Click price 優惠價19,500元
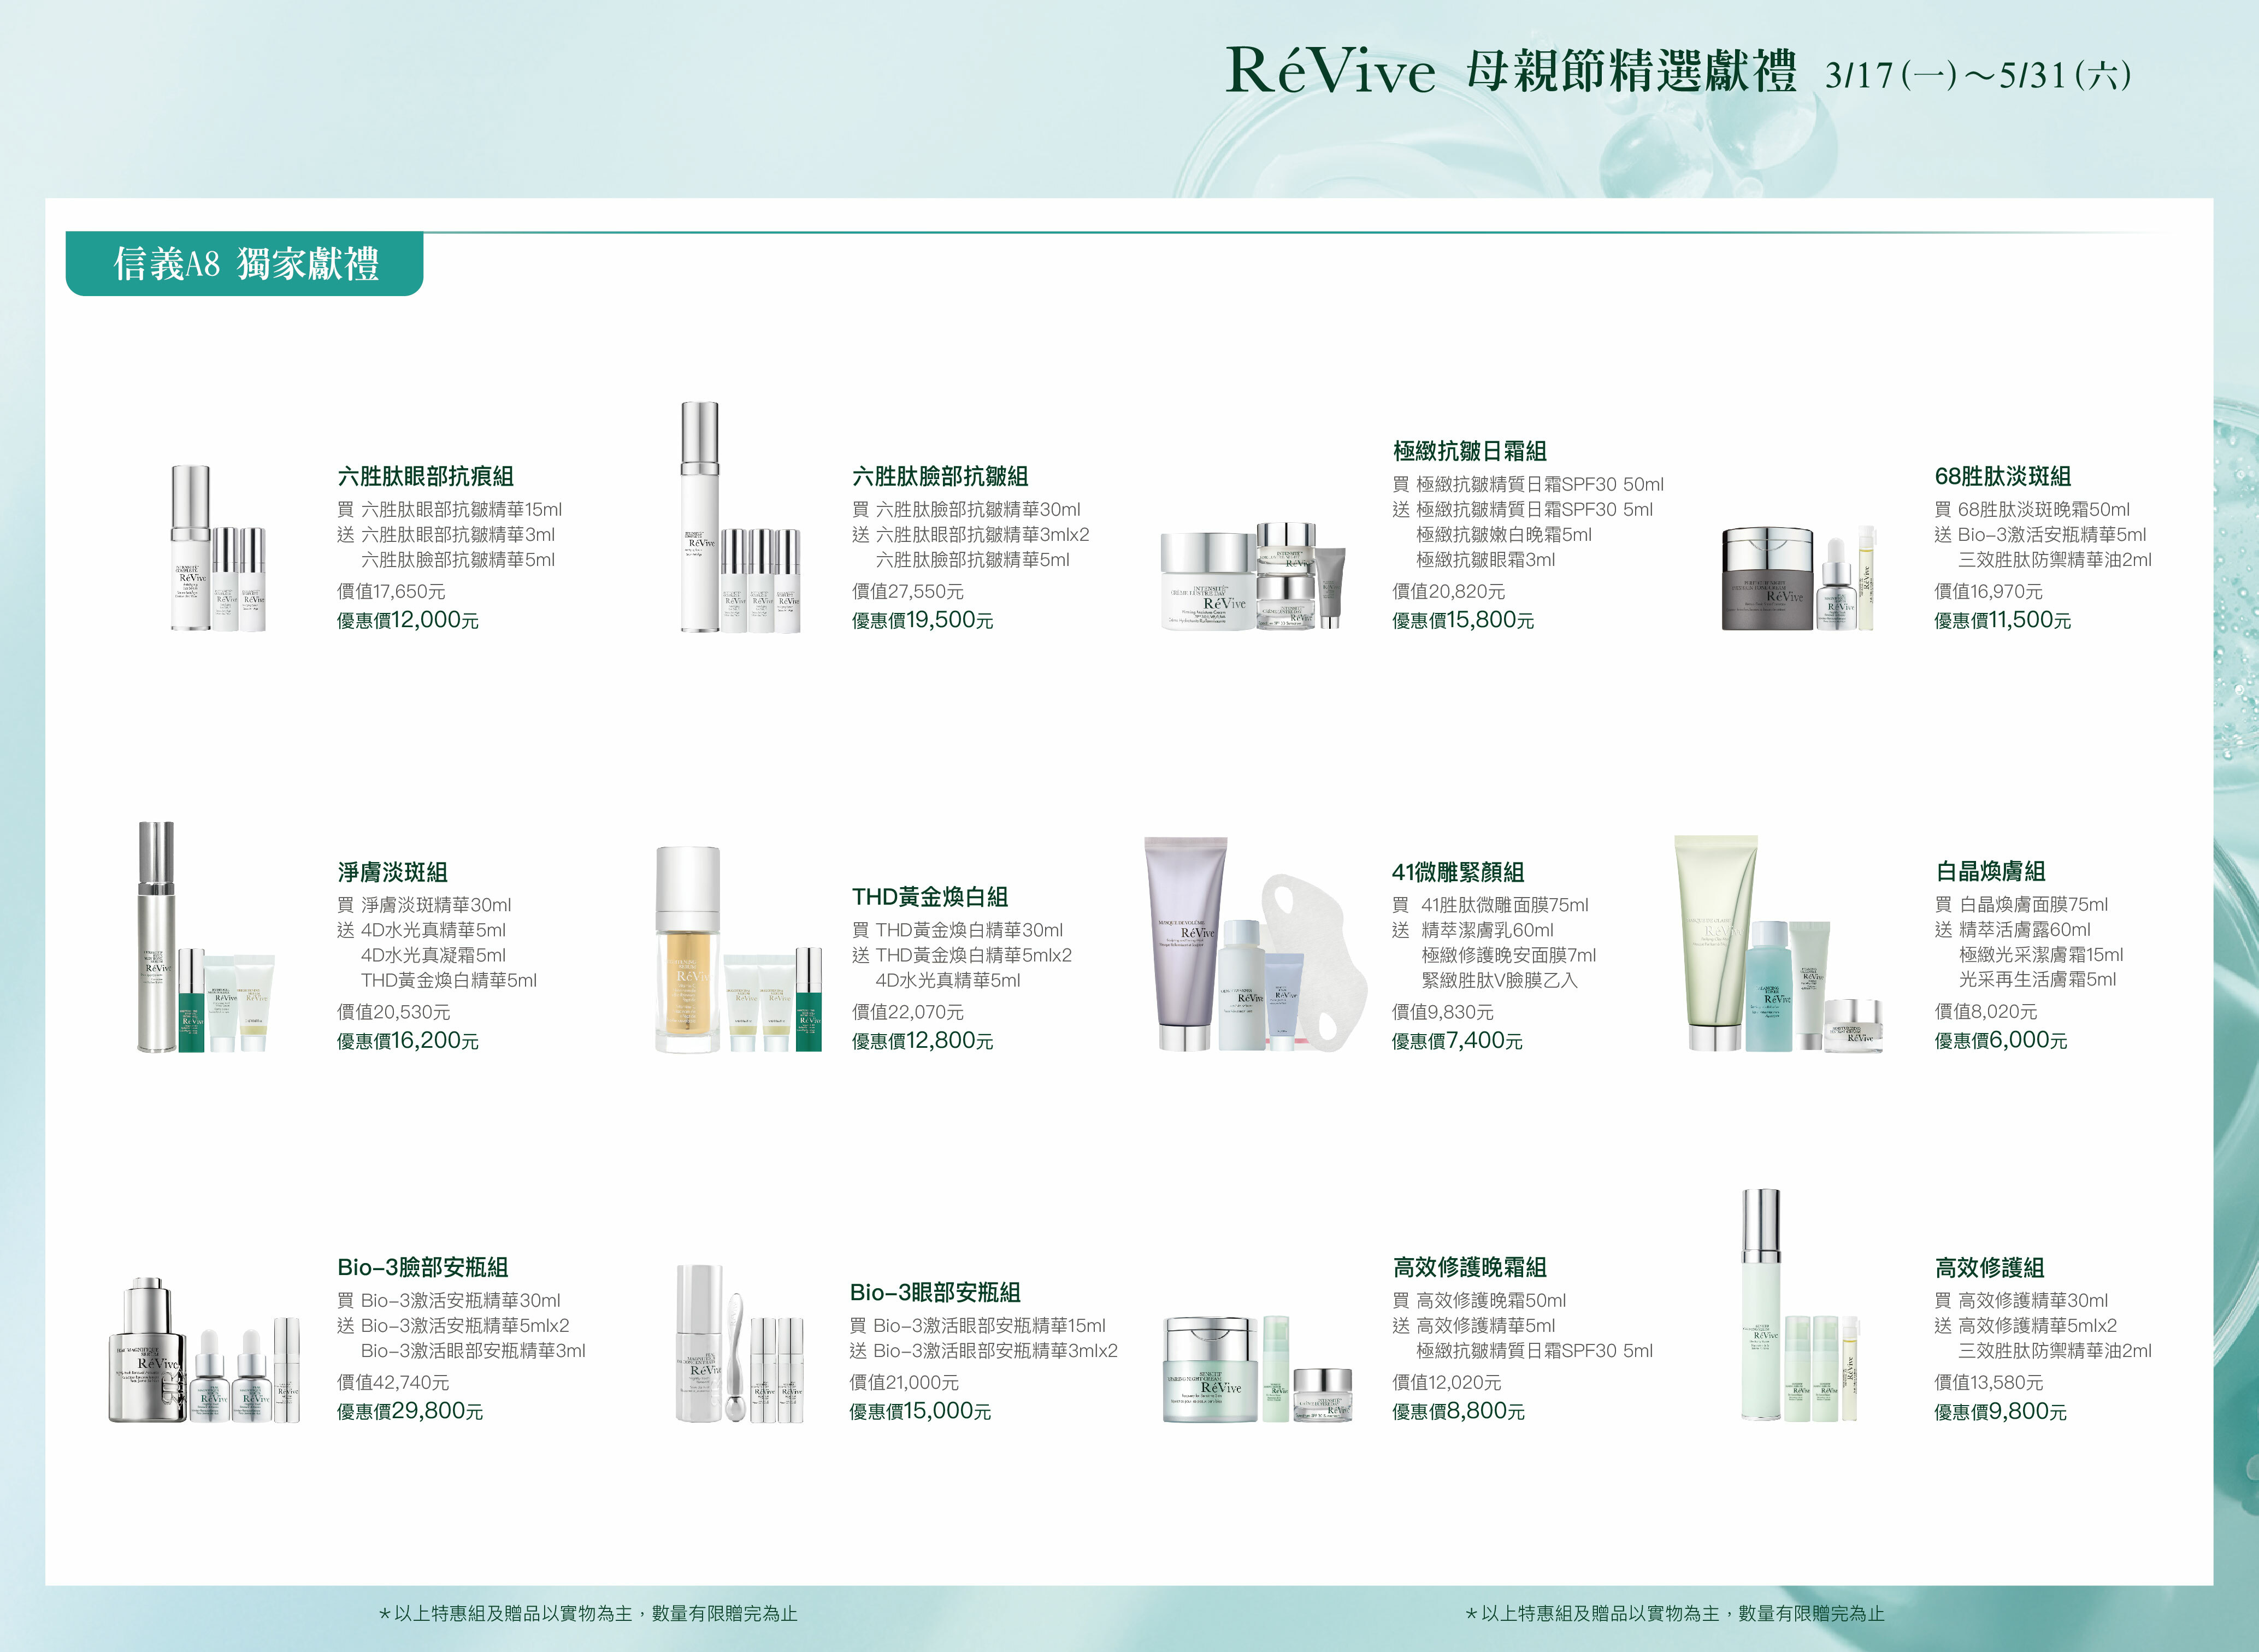Image resolution: width=2259 pixels, height=1652 pixels. coord(922,620)
